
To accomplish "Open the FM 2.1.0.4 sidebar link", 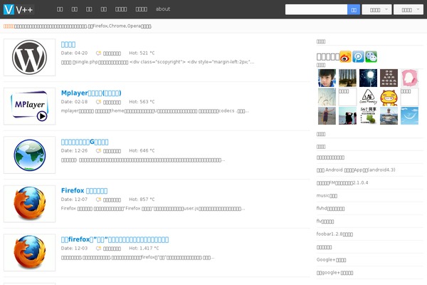I will click(x=342, y=182).
